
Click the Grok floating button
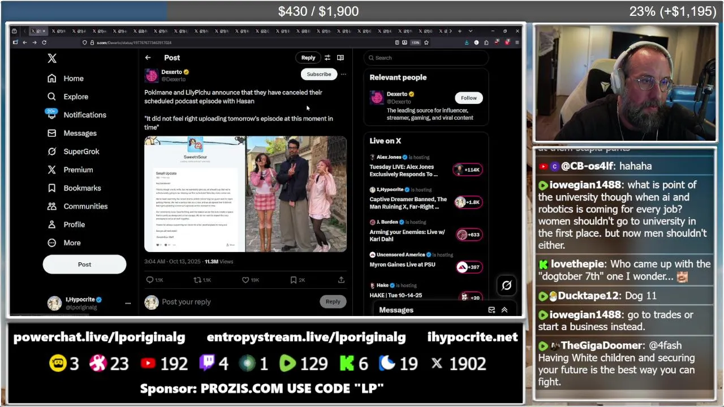pyautogui.click(x=506, y=285)
